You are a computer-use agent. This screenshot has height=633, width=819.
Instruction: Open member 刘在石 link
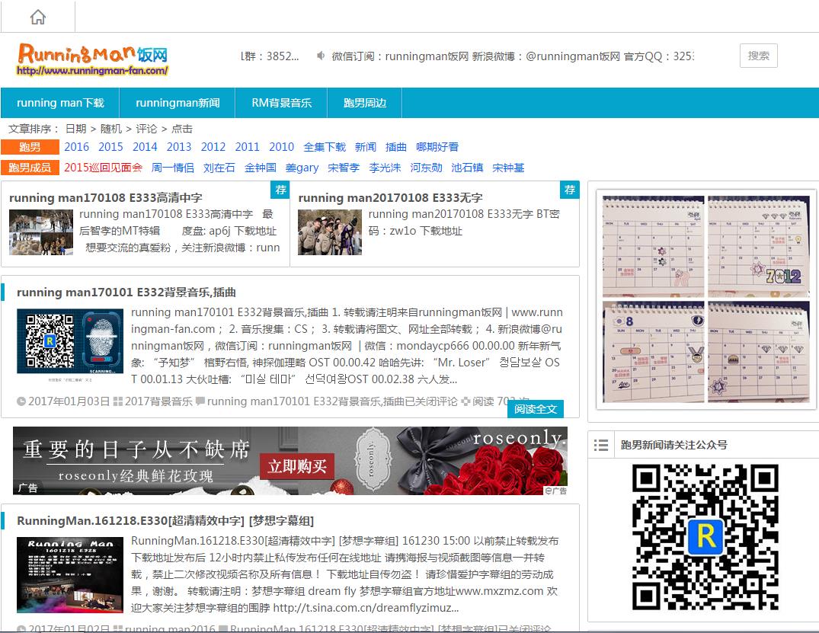(219, 168)
